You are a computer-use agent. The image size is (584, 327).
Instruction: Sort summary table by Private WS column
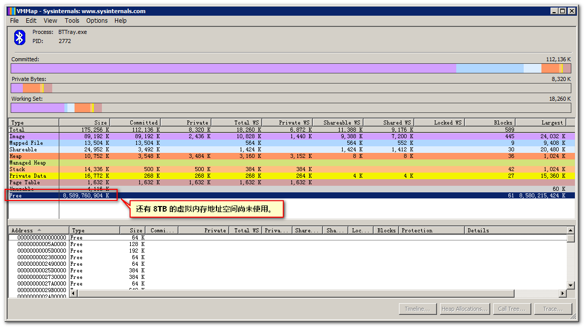tap(287, 122)
